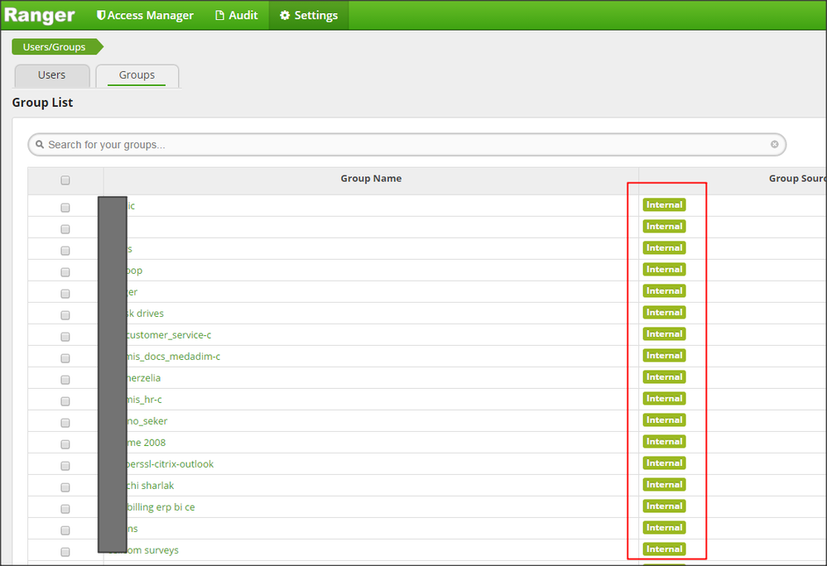
Task: Check the box for the no_seker row
Action: click(x=65, y=423)
